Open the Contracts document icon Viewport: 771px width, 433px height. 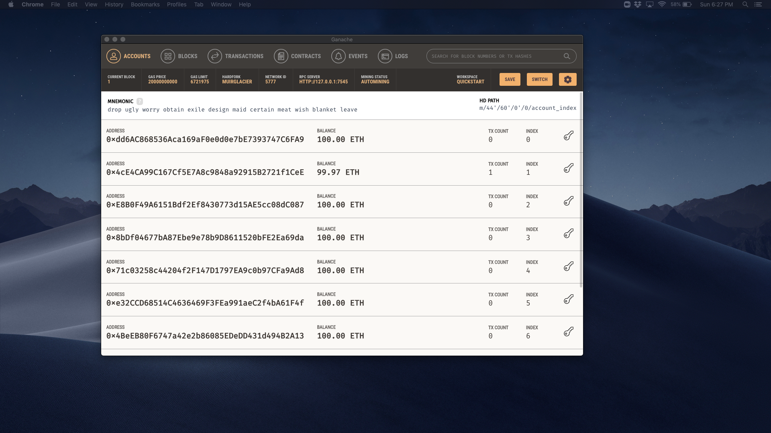[x=281, y=56]
